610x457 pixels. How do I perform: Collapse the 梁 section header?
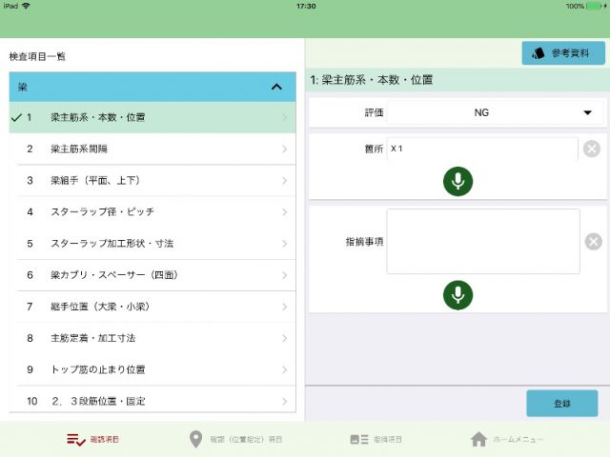276,87
